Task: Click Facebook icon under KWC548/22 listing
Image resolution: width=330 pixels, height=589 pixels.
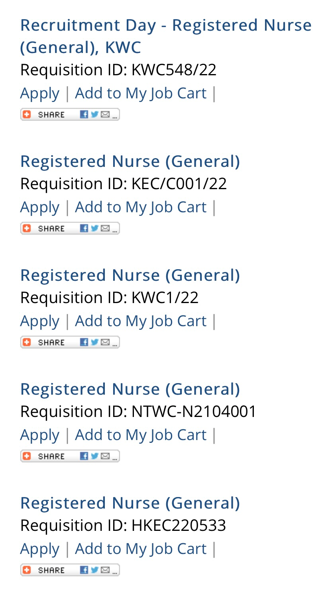Action: point(84,115)
